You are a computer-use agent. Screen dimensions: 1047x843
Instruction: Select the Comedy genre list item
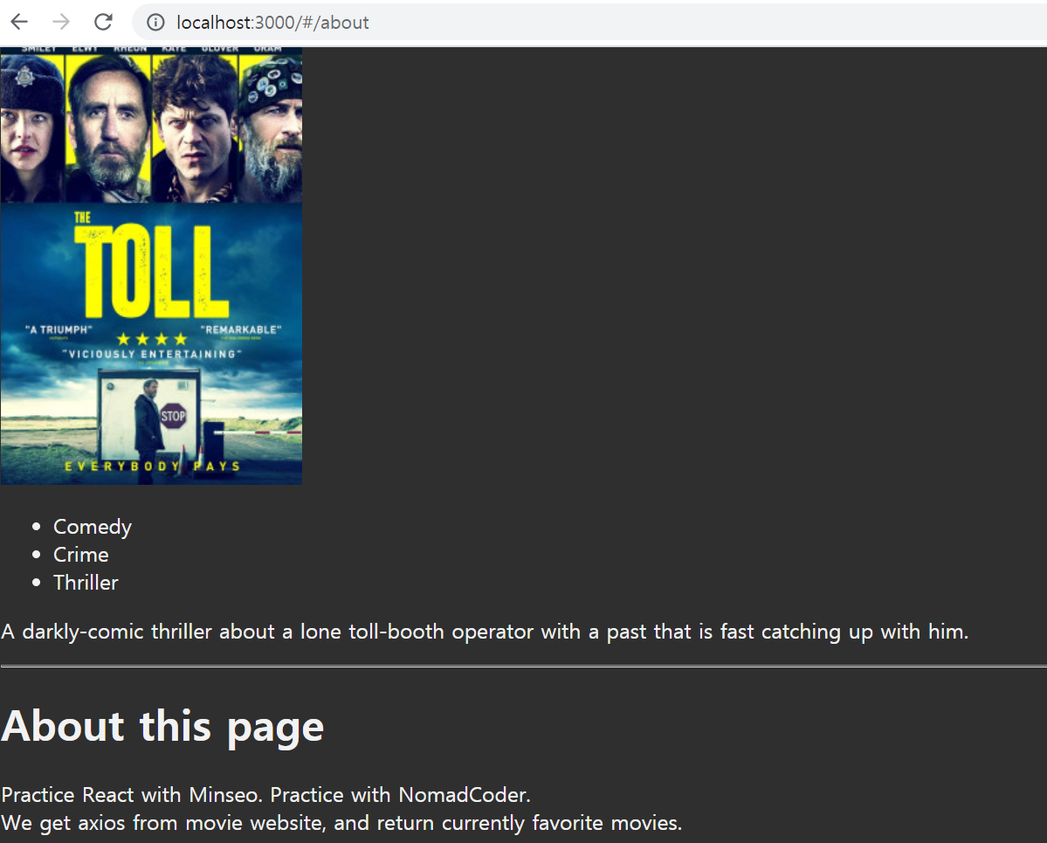coord(93,527)
